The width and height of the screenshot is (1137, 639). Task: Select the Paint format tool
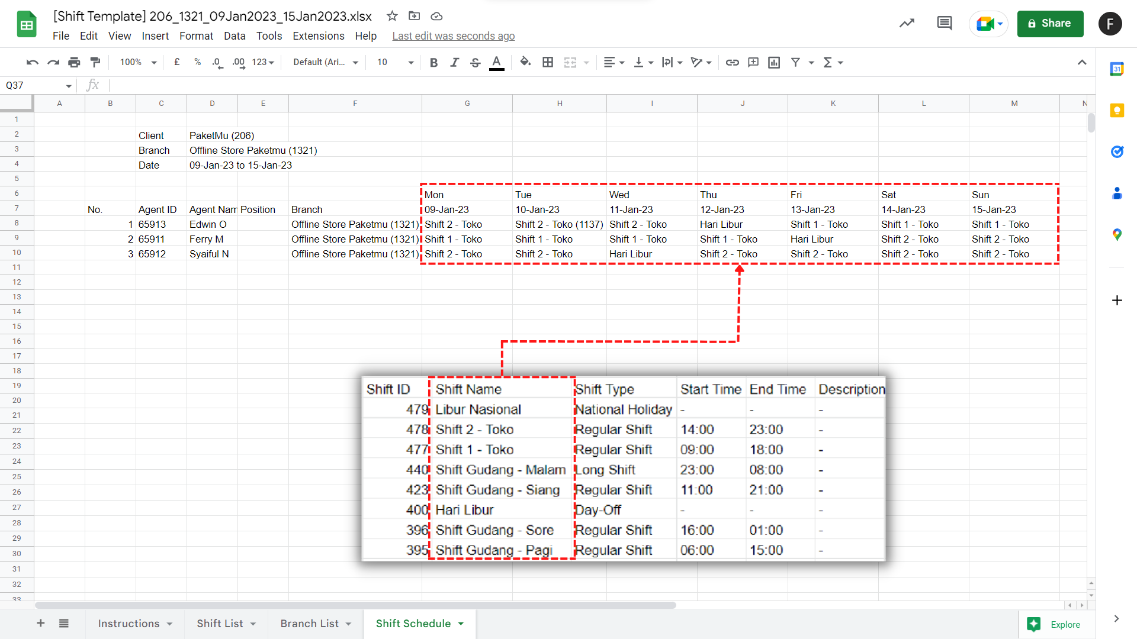(95, 62)
